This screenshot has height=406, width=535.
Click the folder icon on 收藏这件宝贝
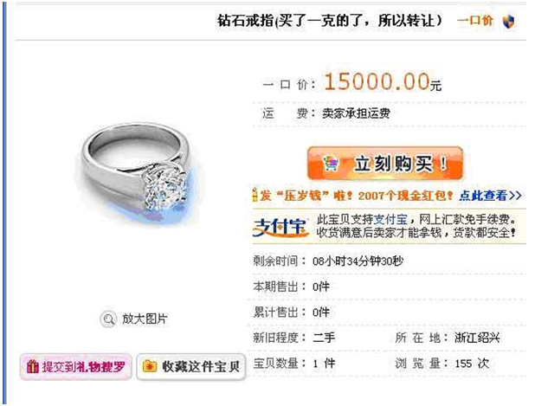(150, 366)
